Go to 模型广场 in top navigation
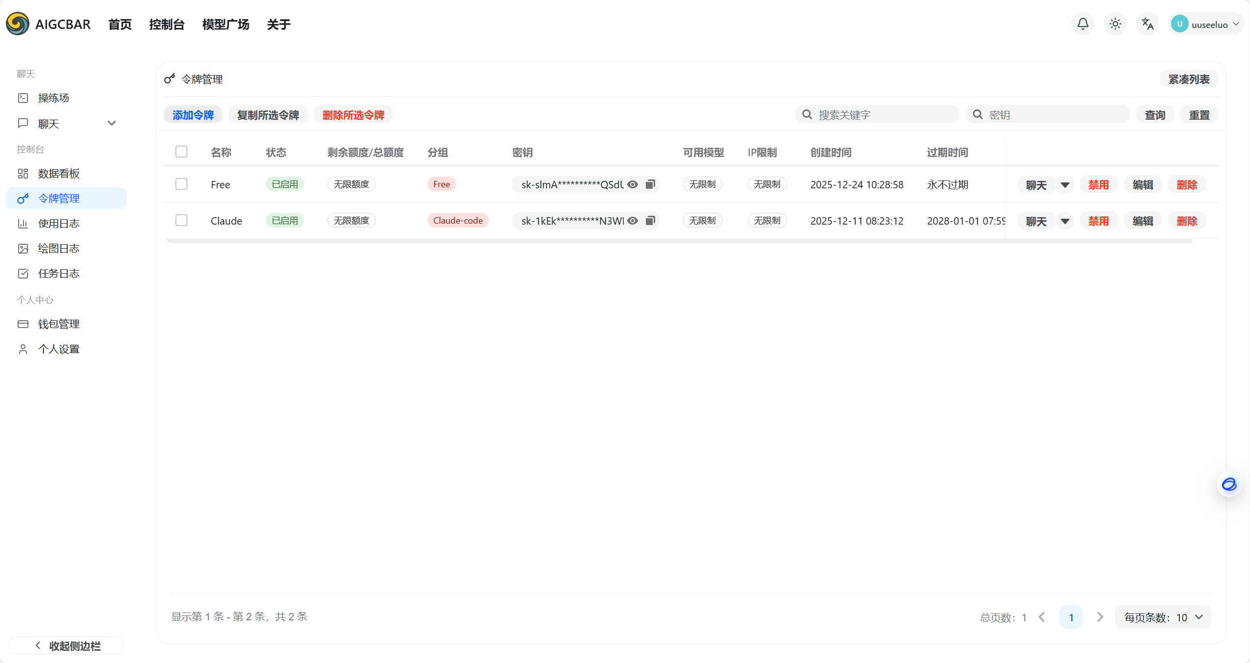The height and width of the screenshot is (663, 1250). point(226,25)
